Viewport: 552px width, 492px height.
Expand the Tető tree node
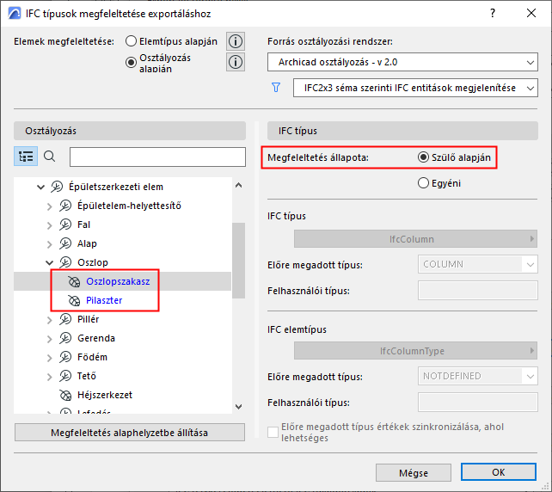pos(49,377)
